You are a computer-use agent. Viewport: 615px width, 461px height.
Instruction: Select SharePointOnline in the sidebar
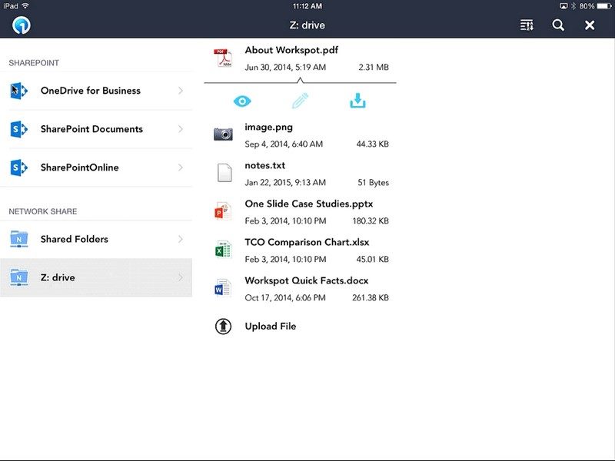coord(96,167)
